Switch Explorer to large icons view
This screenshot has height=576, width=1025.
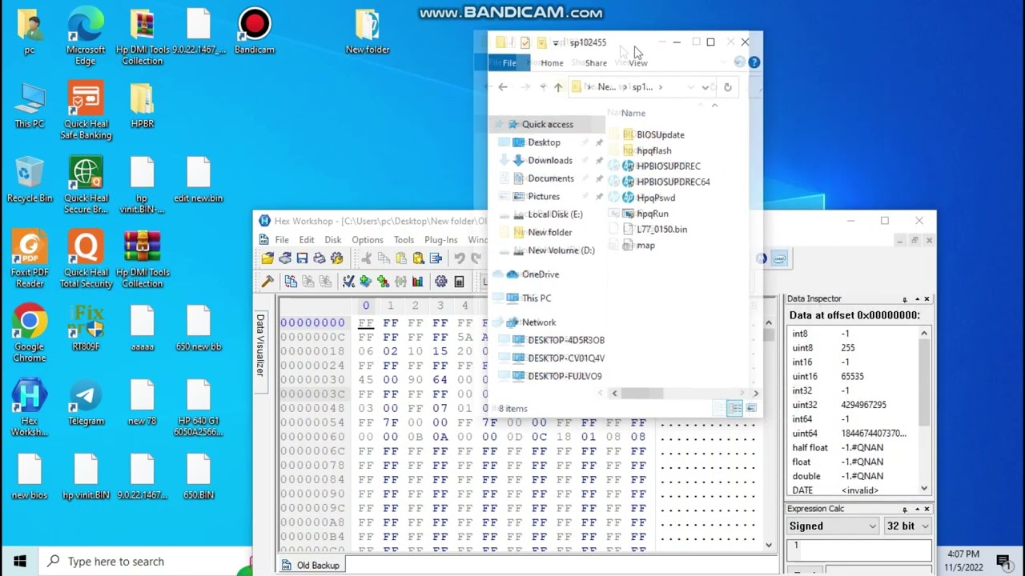[751, 409]
